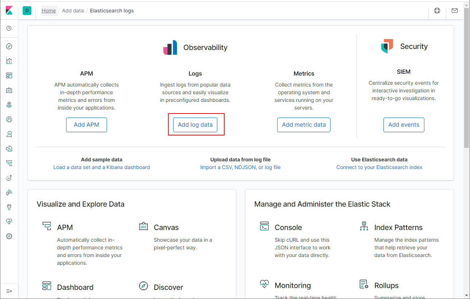
Task: Click the Add APM button
Action: pyautogui.click(x=87, y=125)
